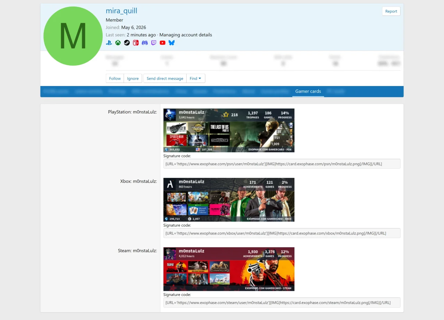Follow mira_quill
This screenshot has height=320, width=444.
click(115, 78)
